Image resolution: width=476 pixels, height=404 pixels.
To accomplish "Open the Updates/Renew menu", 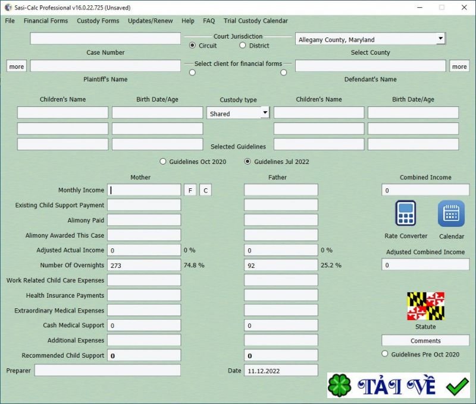I will click(x=151, y=21).
